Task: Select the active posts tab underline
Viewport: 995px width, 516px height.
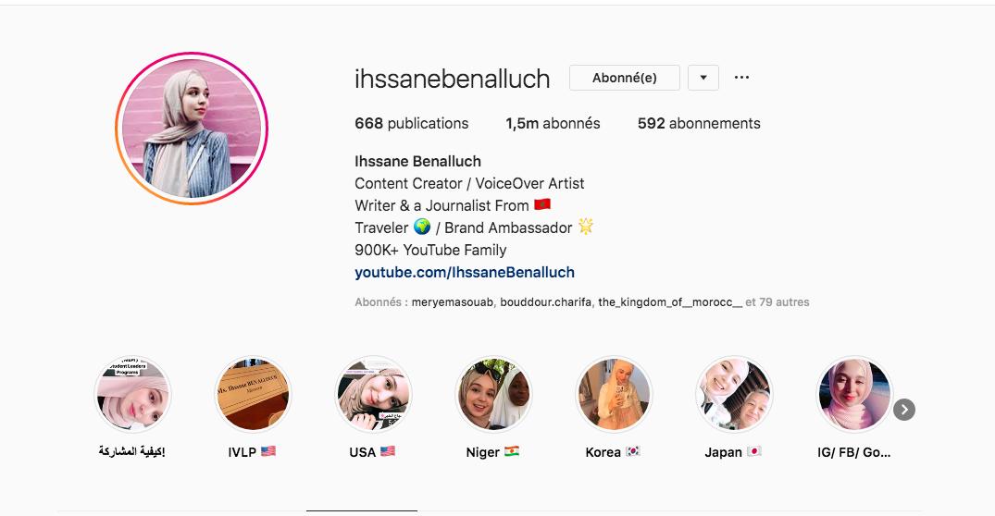Action: (362, 510)
